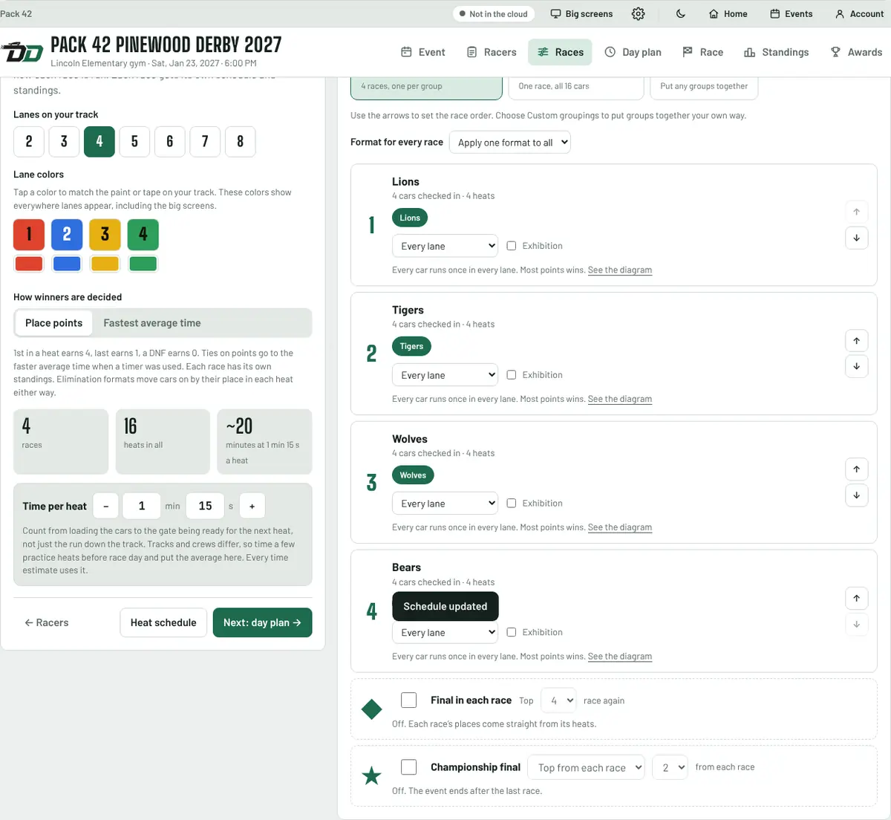The width and height of the screenshot is (891, 820).
Task: Move Lions race down with arrow
Action: tap(856, 238)
